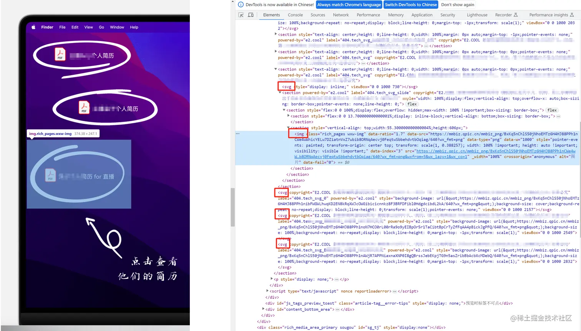Viewport: 581px width, 331px height.
Task: Click the ellipsis in the flex:0 0 13.7% section node
Action: pos(558,116)
